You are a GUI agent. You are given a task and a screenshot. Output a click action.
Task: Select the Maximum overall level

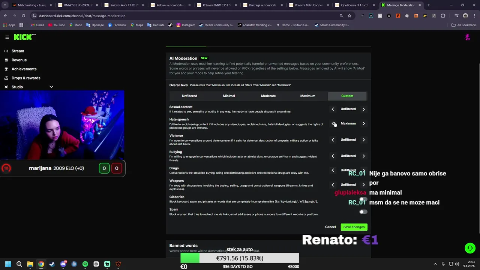pos(307,96)
